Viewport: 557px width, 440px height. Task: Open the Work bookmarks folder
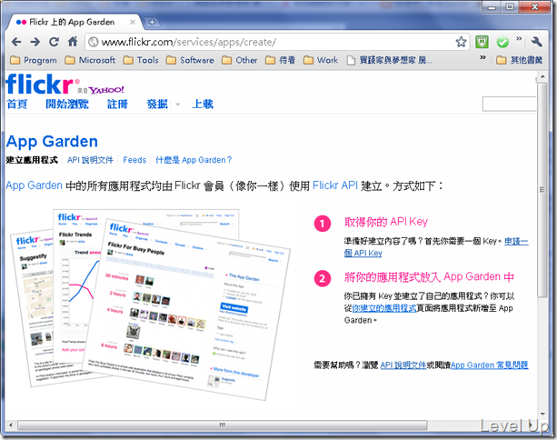click(x=321, y=60)
